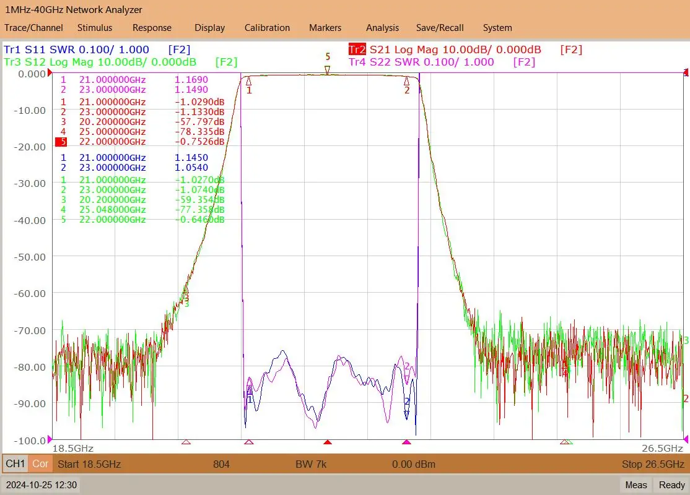Activate the Tr2 S21 Log Mag trace
This screenshot has width=690, height=495.
(445, 49)
